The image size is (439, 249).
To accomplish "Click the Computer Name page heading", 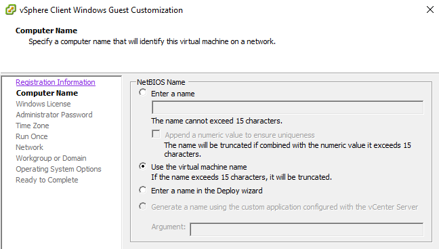I will click(x=47, y=31).
